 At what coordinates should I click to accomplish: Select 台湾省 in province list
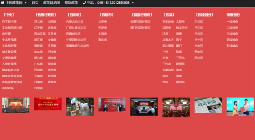tap(38, 88)
